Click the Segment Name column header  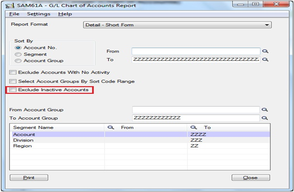(57, 128)
